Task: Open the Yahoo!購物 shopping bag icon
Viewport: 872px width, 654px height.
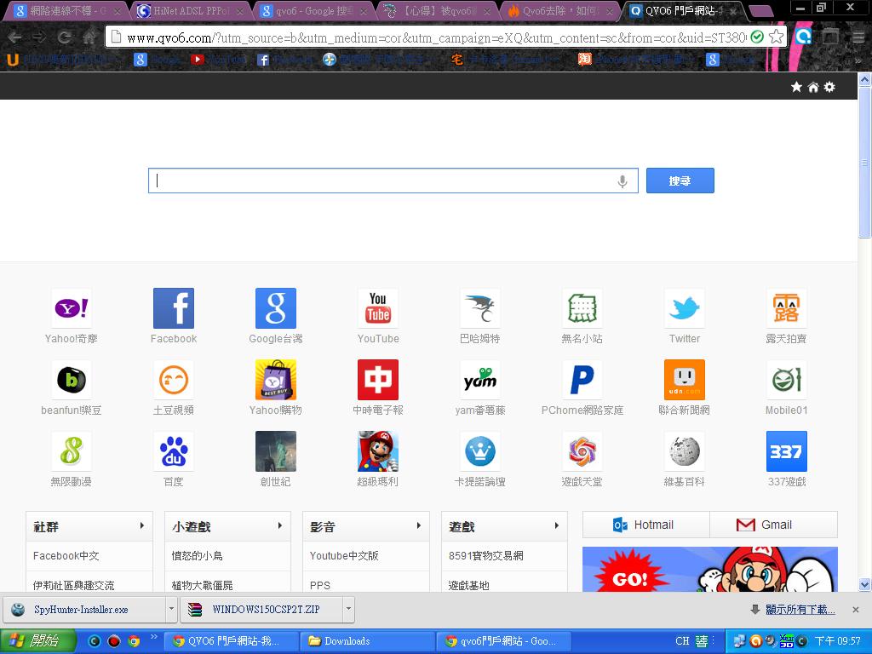Action: pyautogui.click(x=276, y=380)
